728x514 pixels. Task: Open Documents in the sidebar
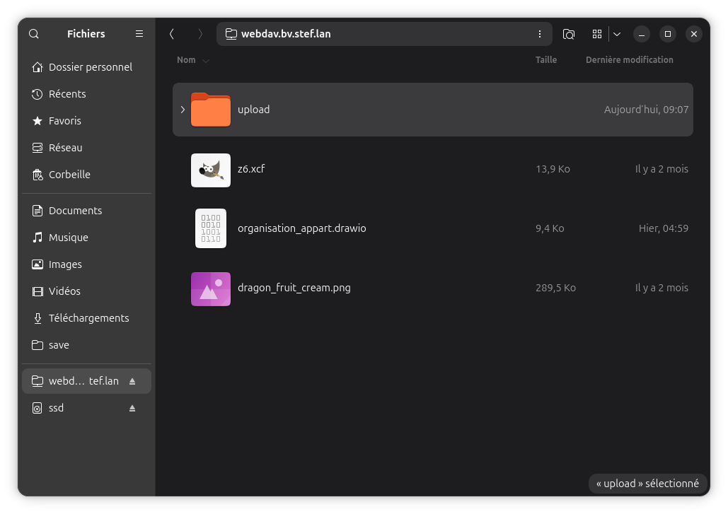(87, 211)
